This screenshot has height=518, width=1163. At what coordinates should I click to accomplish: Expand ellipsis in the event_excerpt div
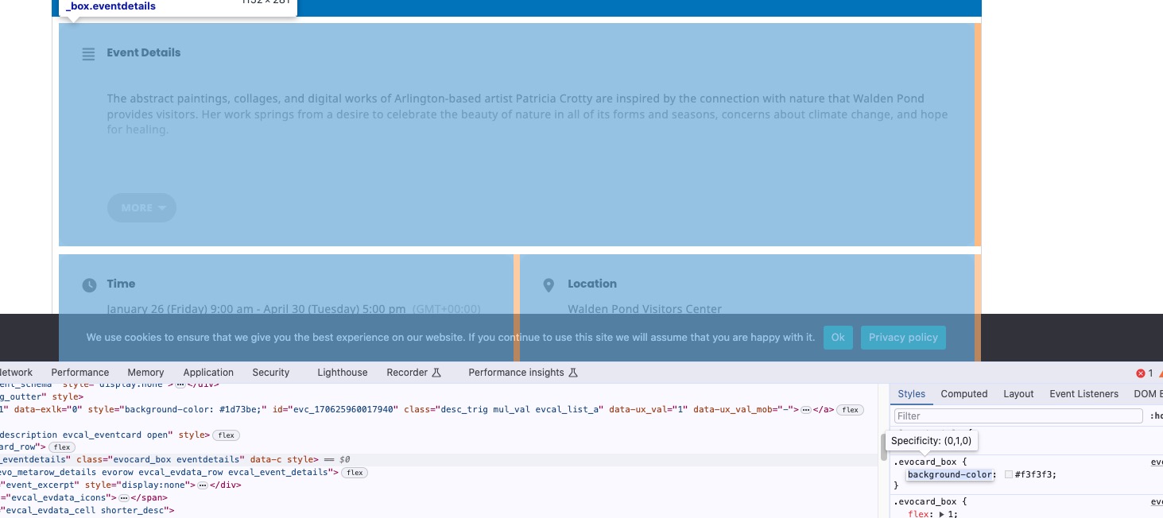click(x=203, y=485)
